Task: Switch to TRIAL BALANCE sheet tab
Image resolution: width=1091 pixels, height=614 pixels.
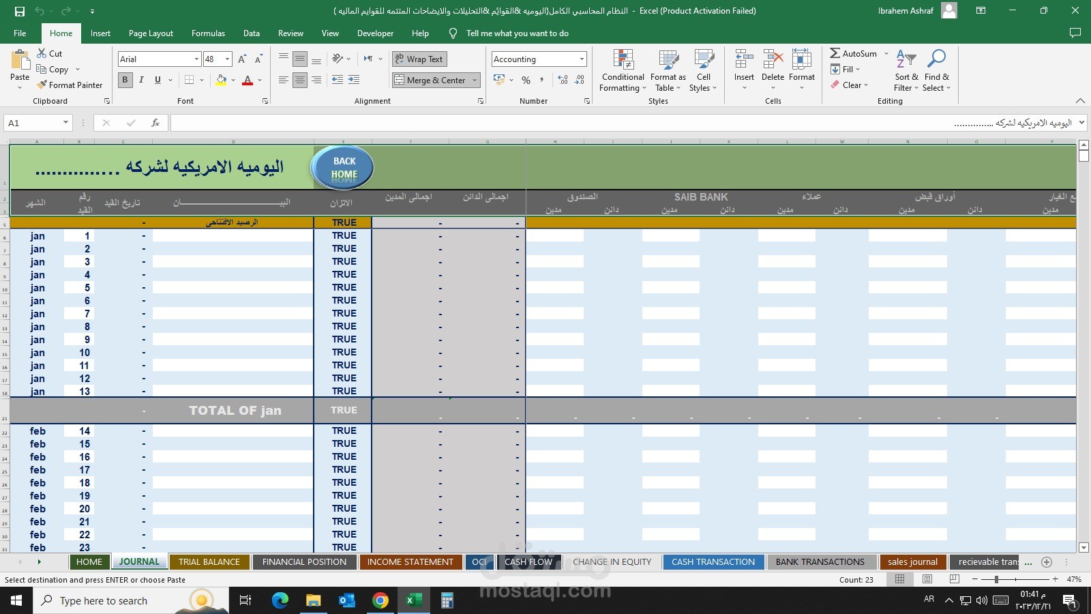Action: pos(209,562)
